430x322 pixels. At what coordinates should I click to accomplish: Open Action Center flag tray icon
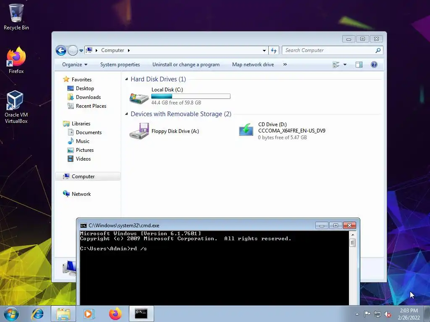(367, 314)
